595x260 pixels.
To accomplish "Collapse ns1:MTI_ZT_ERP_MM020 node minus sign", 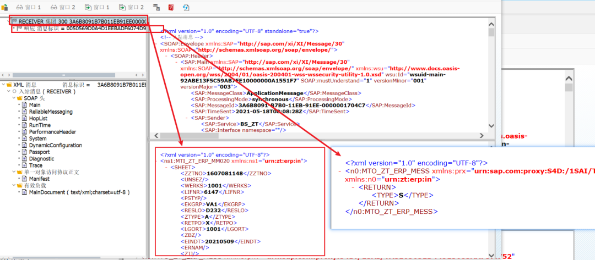I will pyautogui.click(x=157, y=161).
